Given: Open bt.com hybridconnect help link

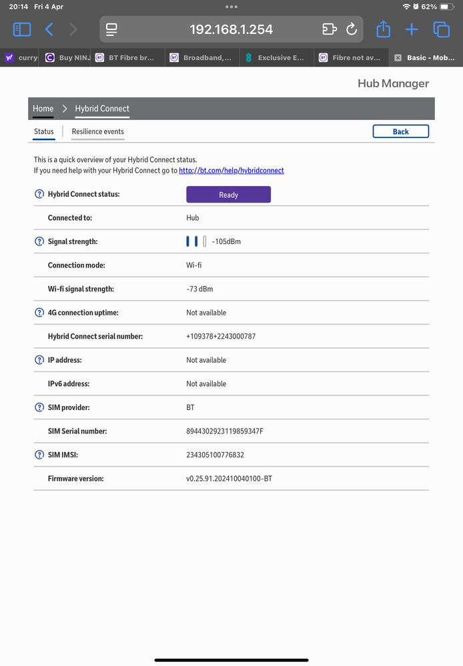Looking at the screenshot, I should pos(231,171).
